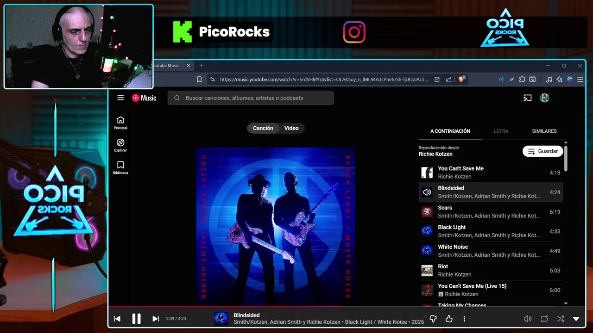Like the song Blindsided

[x=449, y=319]
